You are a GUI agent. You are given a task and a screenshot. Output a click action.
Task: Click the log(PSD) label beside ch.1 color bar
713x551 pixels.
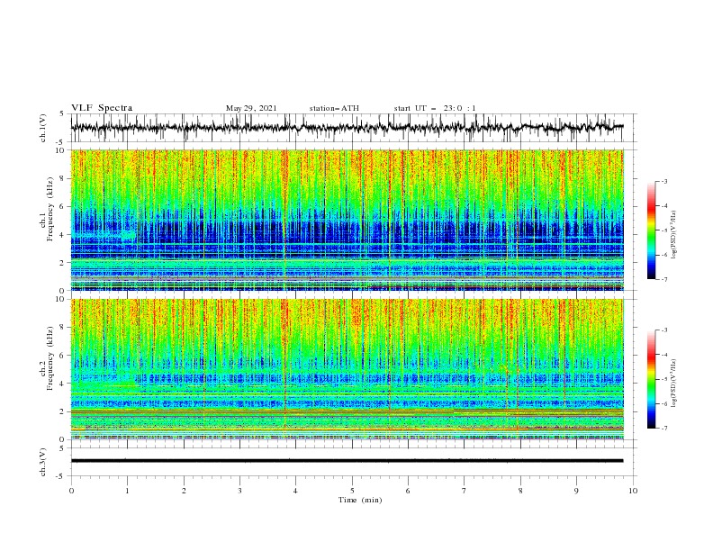coord(673,235)
